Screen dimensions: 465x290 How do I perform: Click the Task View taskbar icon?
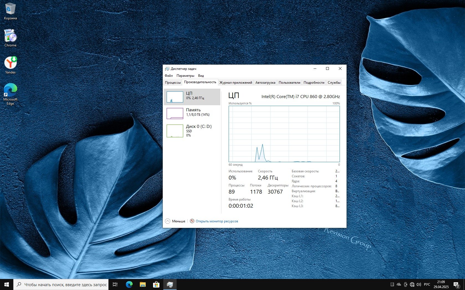click(115, 284)
